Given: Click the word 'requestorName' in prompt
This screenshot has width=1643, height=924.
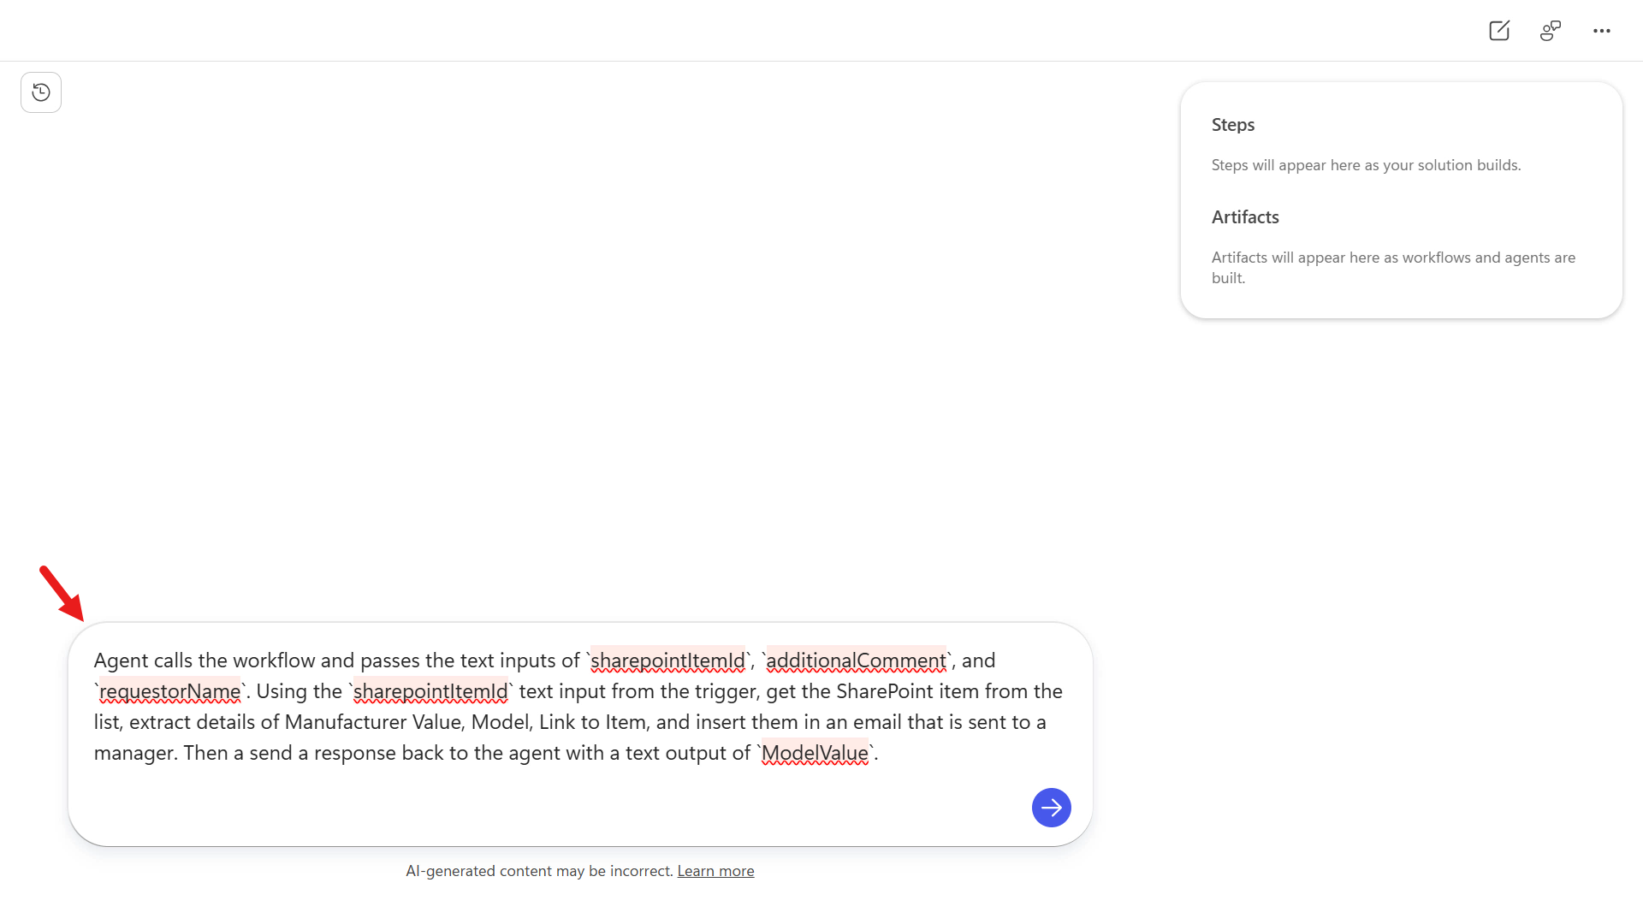Looking at the screenshot, I should 170,691.
